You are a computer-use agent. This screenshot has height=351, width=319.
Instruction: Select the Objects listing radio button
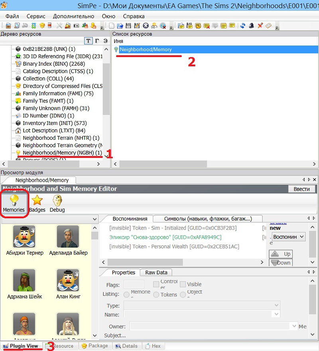tap(183, 294)
